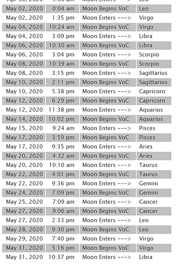Select the May 31, 2020 5:16 pm date cell
This screenshot has width=181, height=264.
click(x=24, y=248)
